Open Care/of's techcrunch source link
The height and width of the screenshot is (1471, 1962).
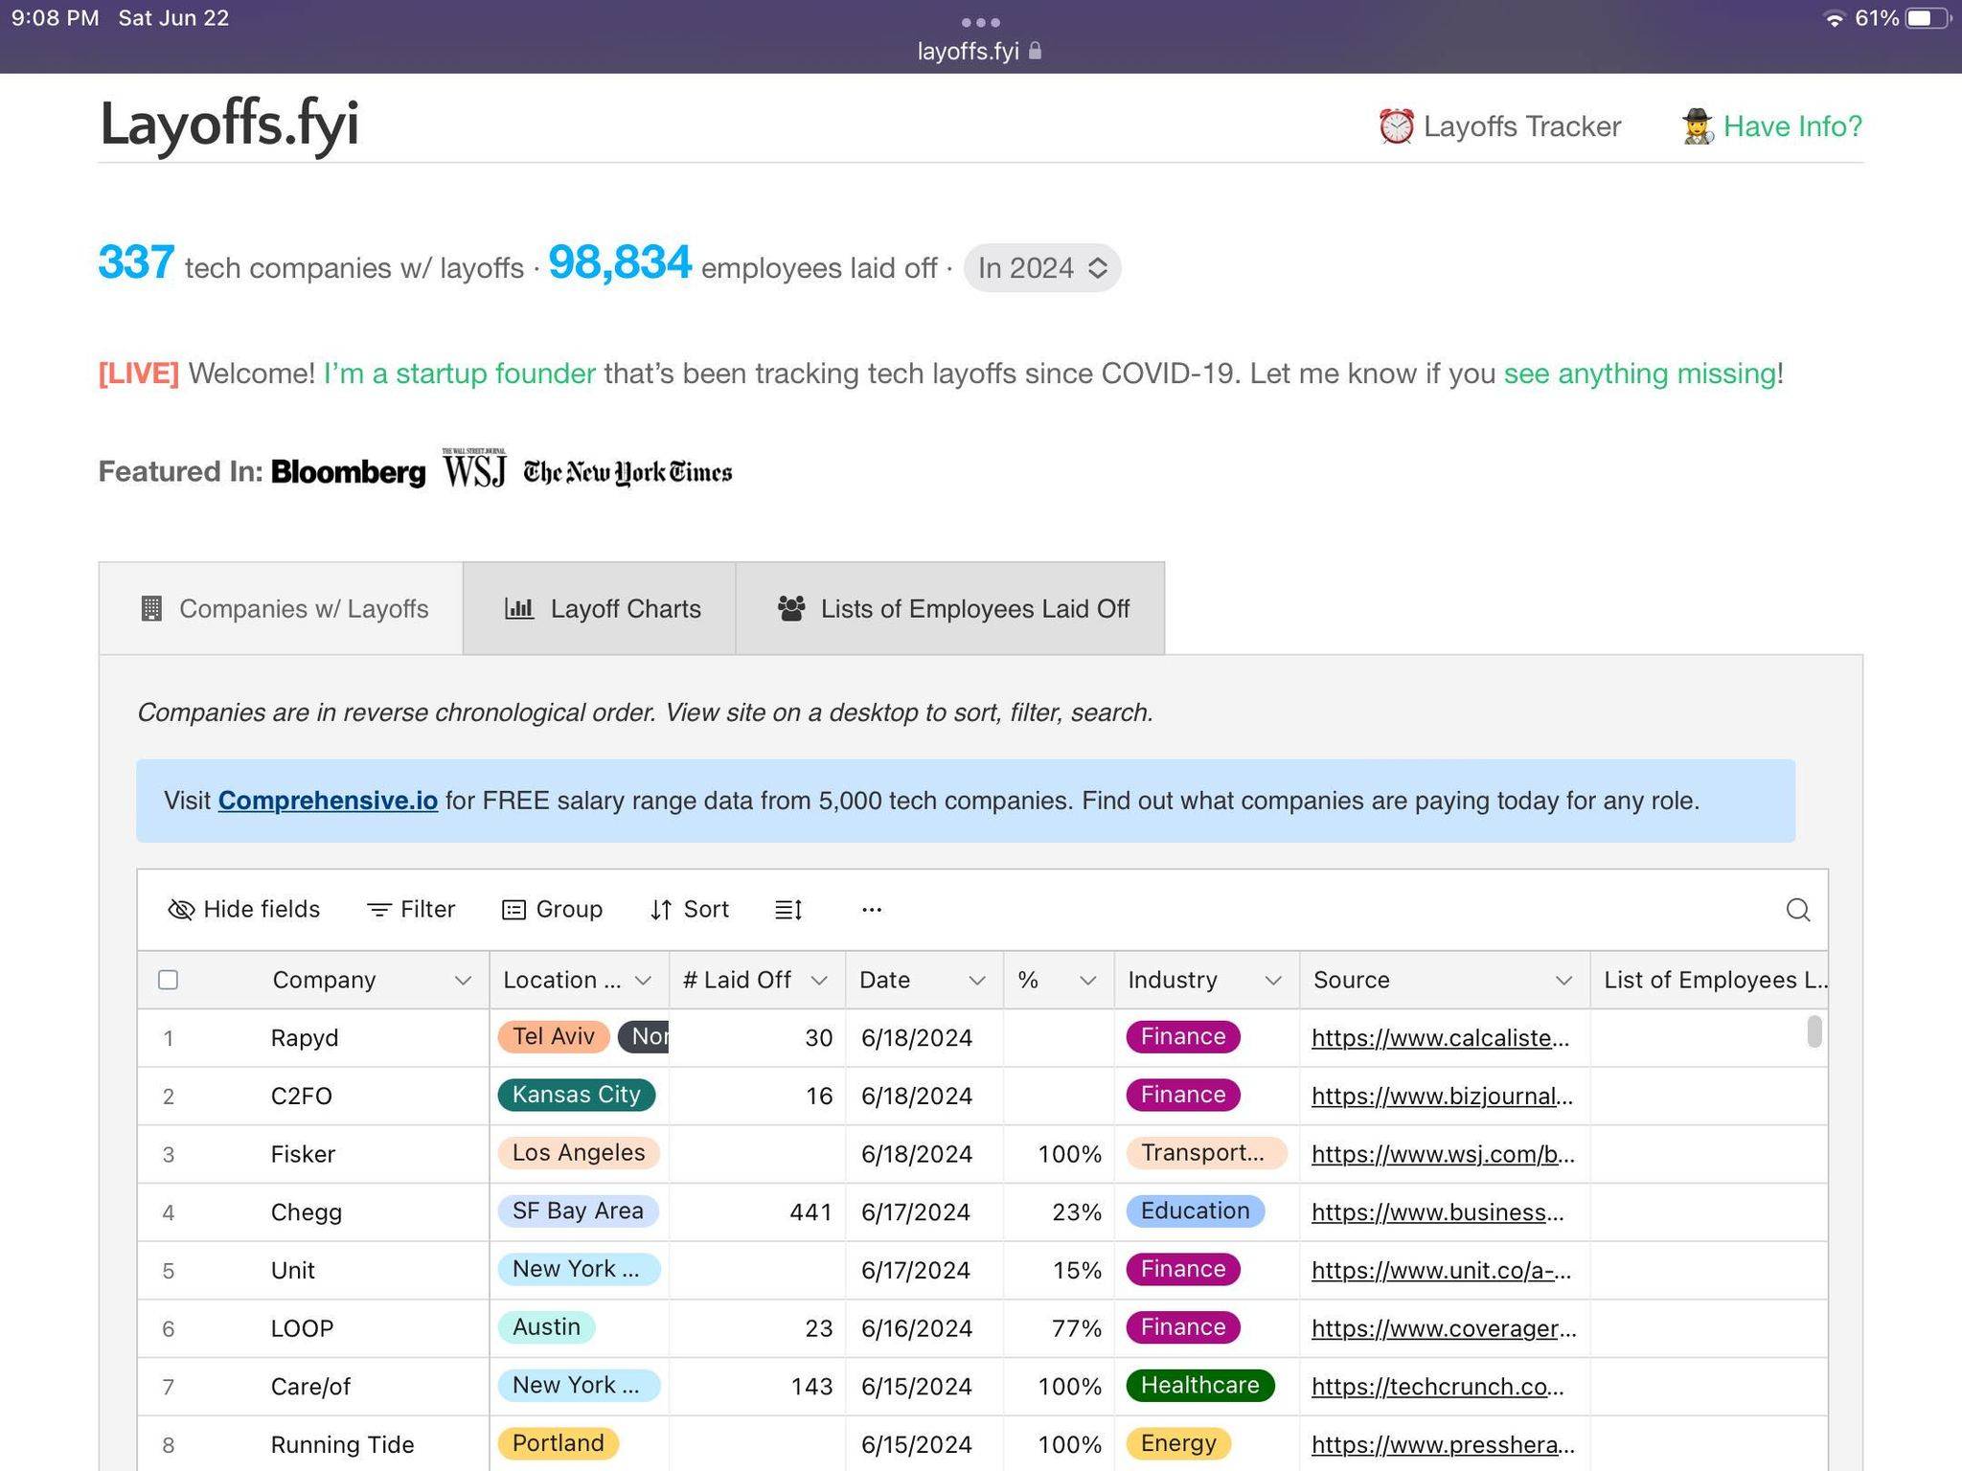point(1437,1387)
